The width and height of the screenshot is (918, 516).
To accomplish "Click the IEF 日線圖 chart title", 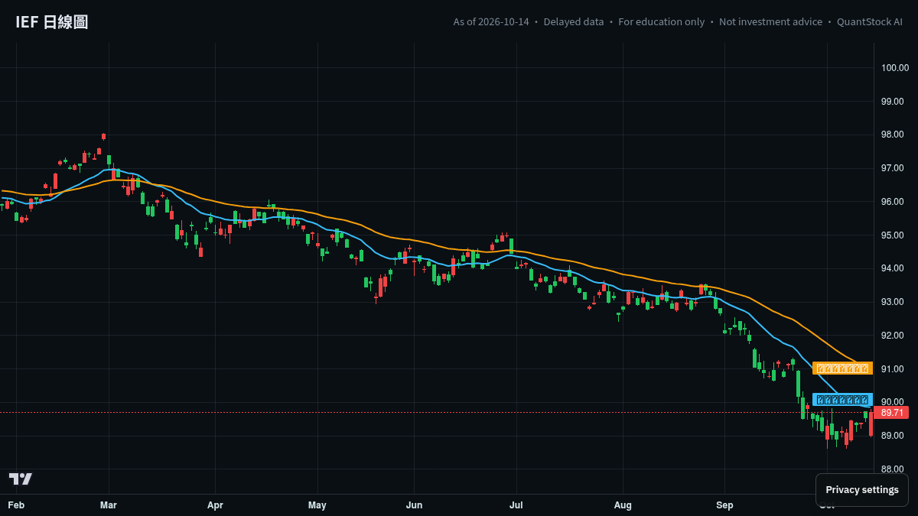I will coord(52,22).
